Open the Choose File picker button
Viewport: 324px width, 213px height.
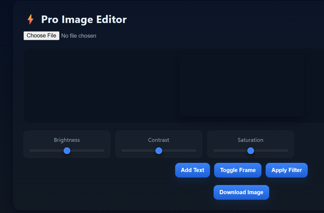tap(41, 35)
